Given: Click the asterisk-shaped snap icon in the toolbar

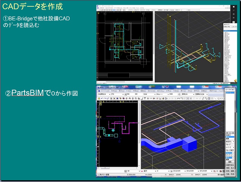Looking at the screenshot, I should pyautogui.click(x=117, y=98).
